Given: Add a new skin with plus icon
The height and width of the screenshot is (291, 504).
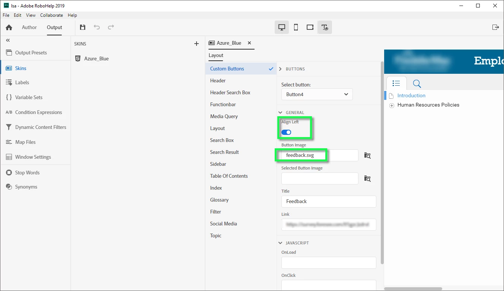Looking at the screenshot, I should point(197,44).
